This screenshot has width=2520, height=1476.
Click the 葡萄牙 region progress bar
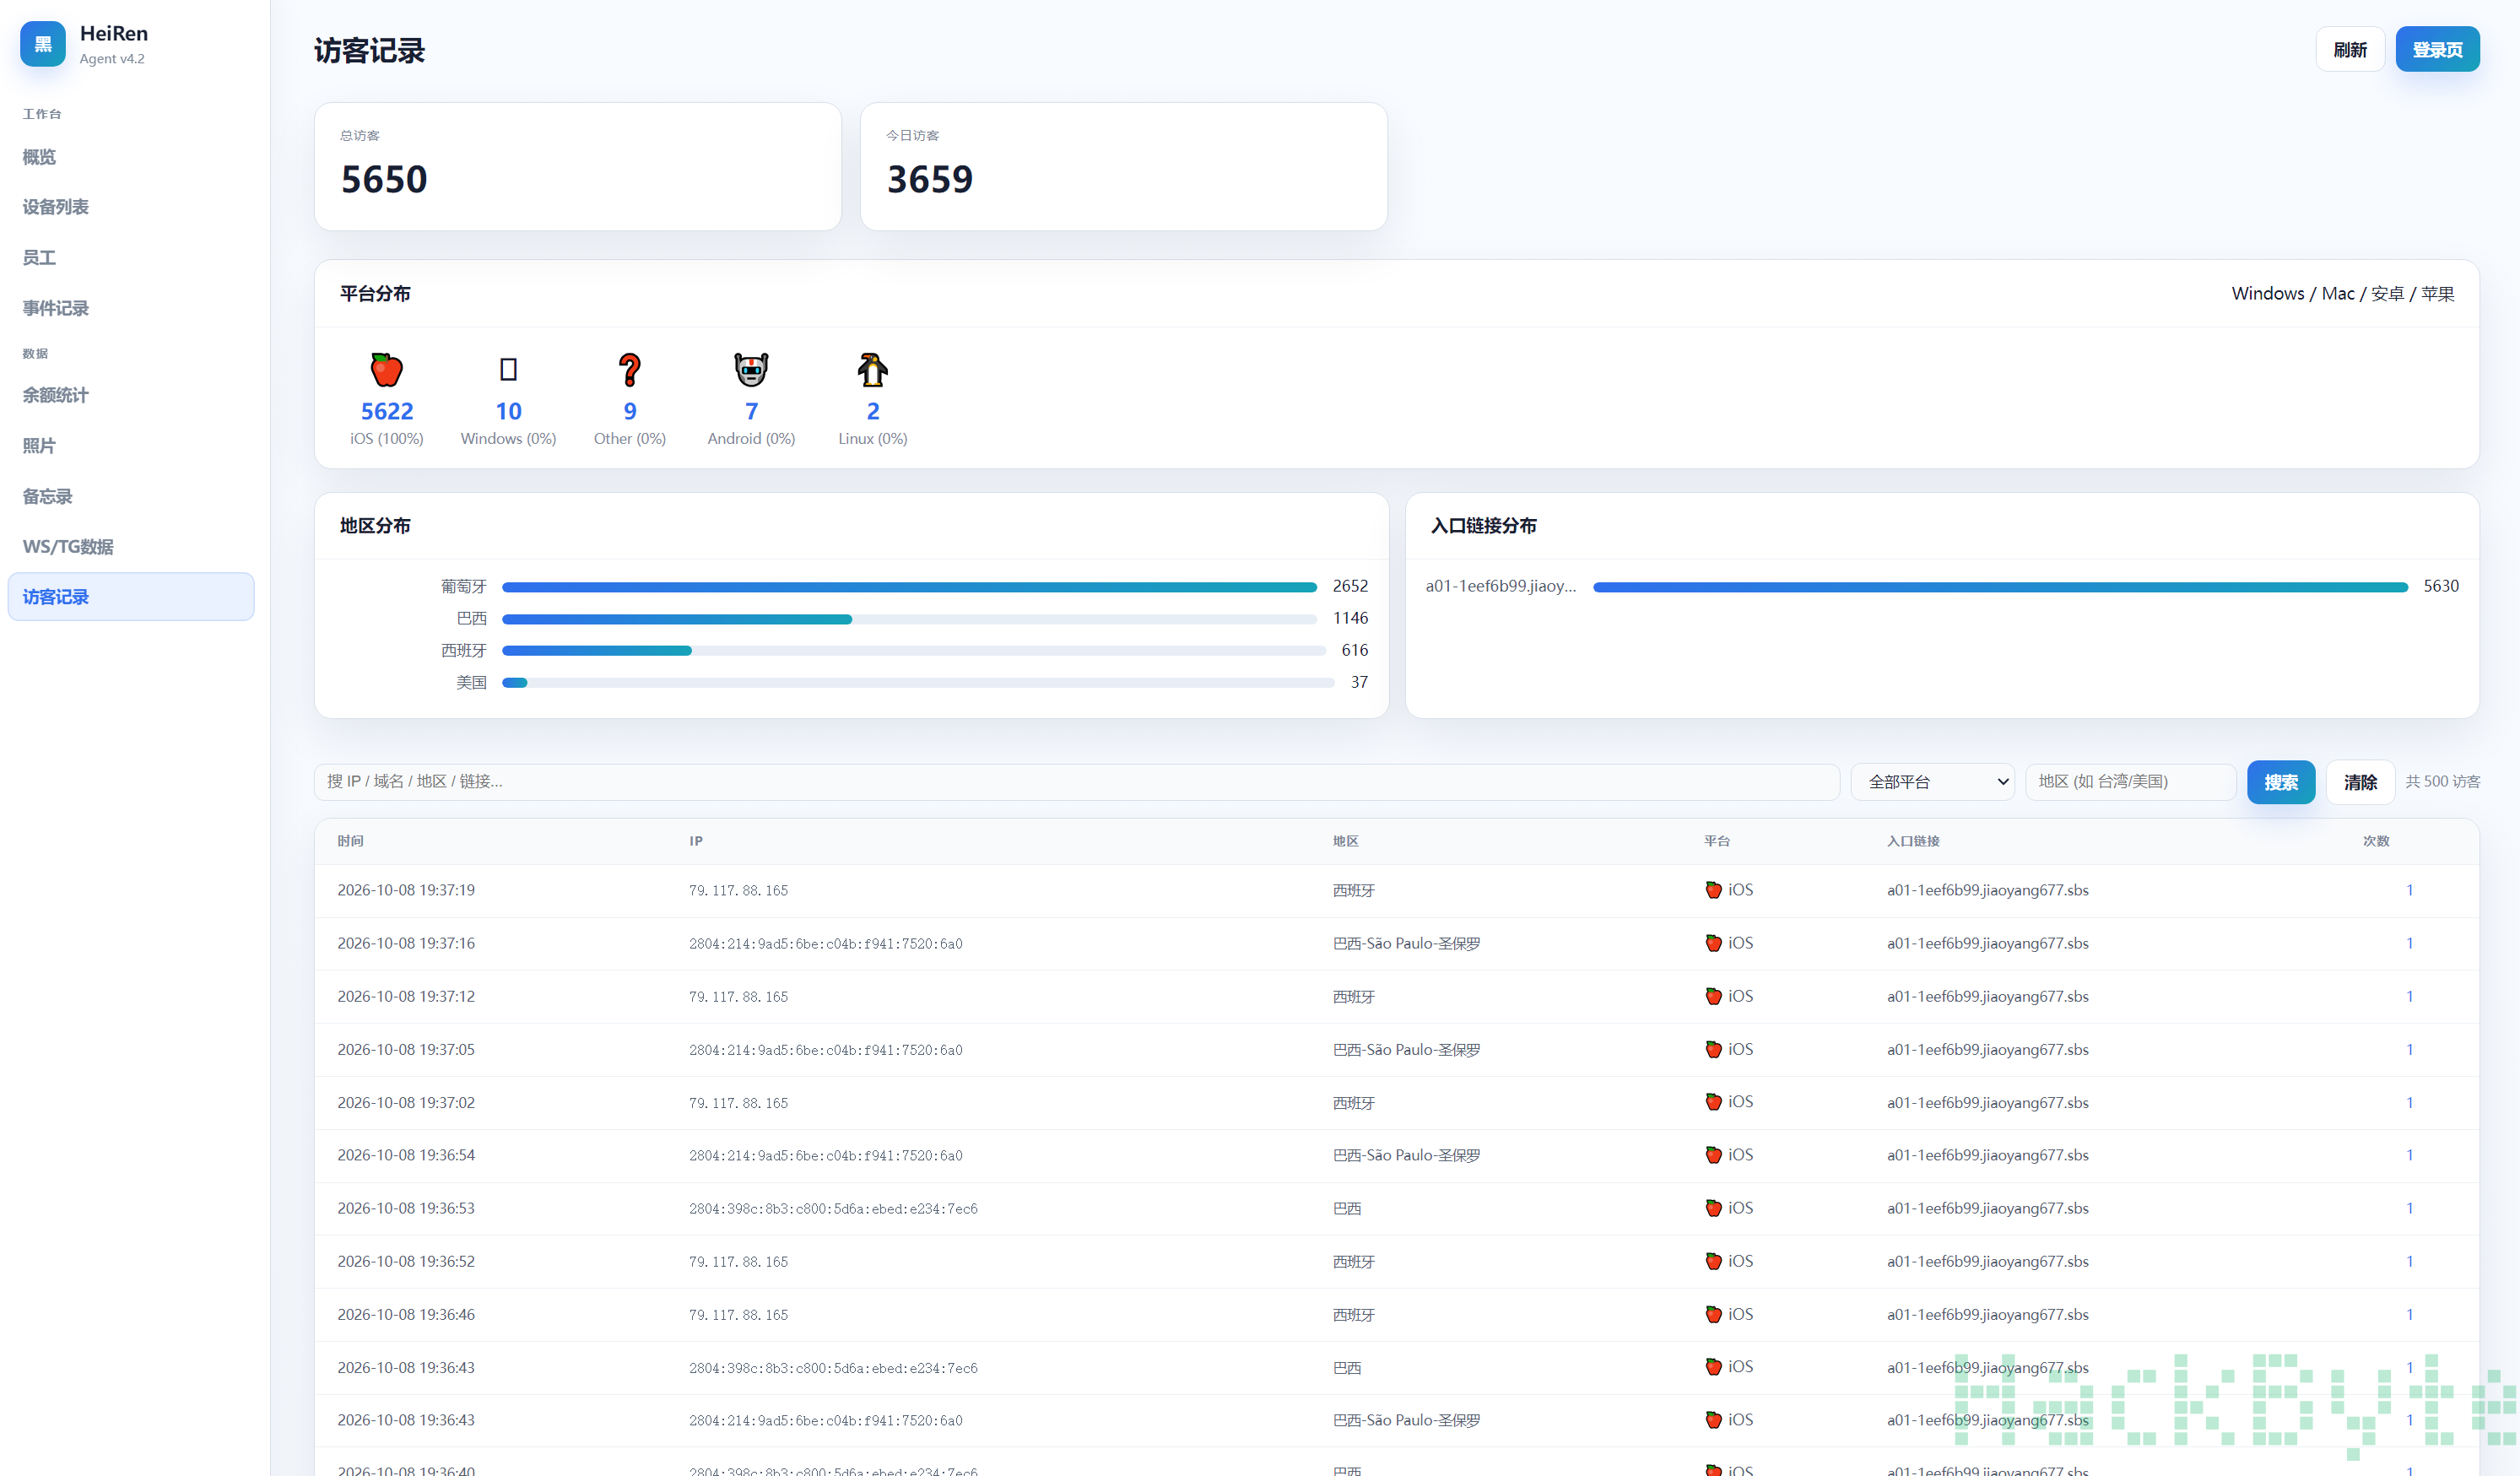(909, 587)
